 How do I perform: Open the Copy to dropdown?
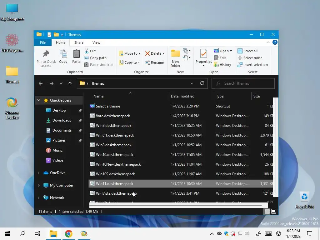point(130,62)
